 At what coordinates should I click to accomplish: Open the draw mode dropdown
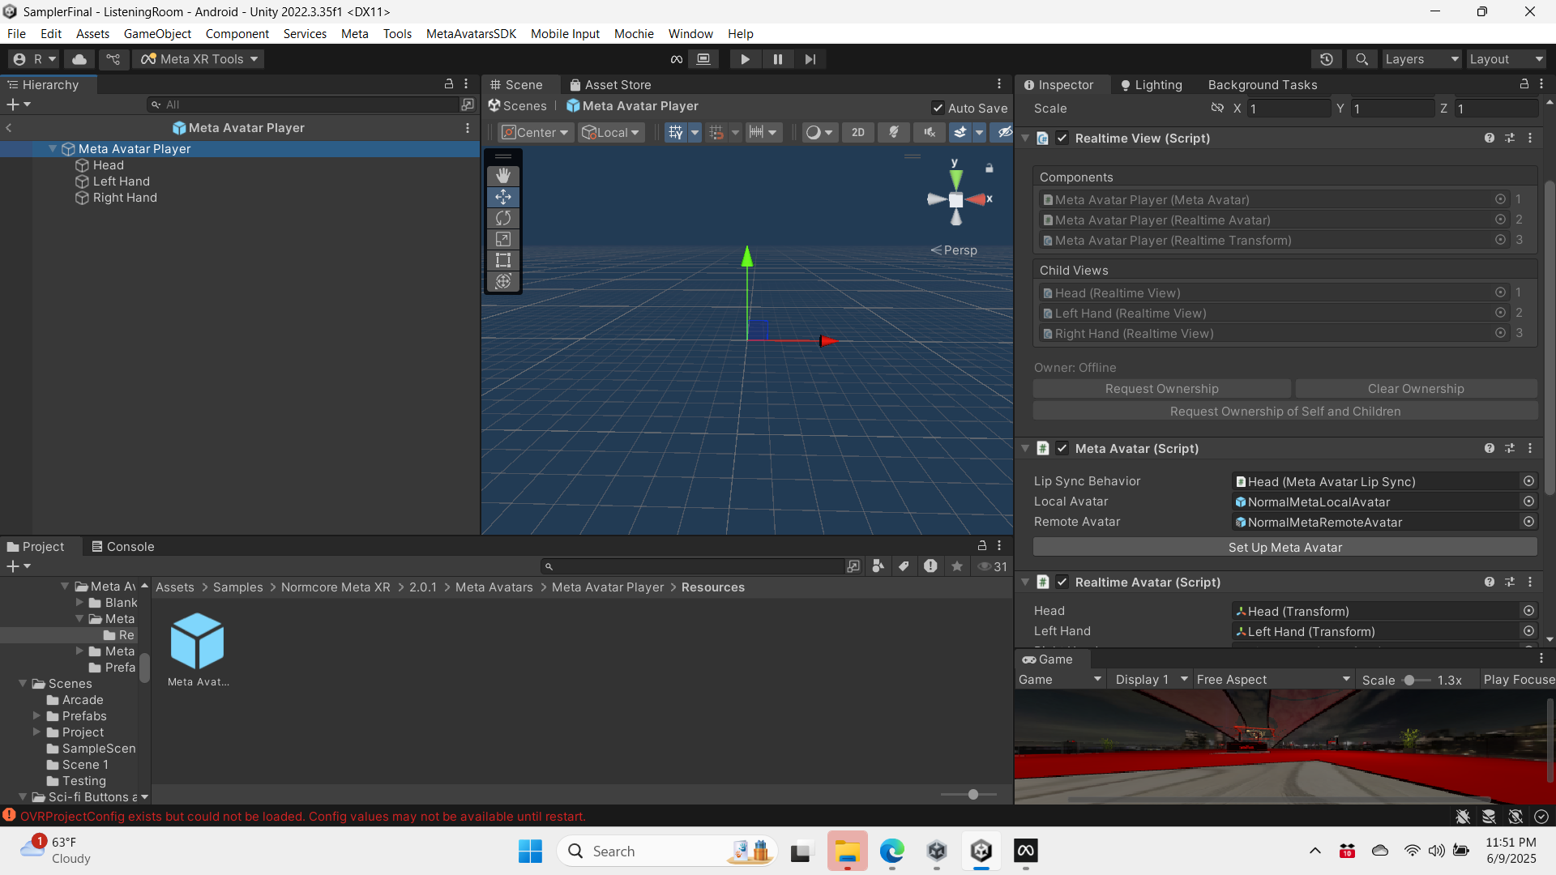click(819, 132)
